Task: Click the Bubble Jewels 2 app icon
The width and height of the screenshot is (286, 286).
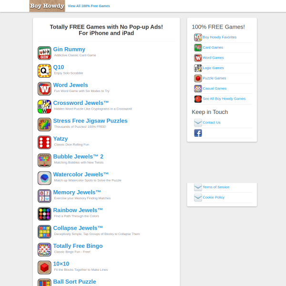Action: click(x=44, y=160)
